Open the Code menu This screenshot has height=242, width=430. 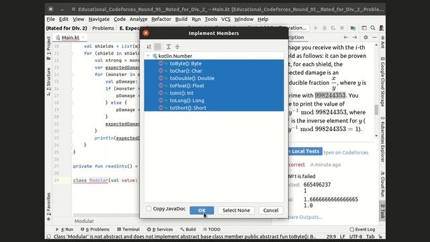[x=120, y=19]
